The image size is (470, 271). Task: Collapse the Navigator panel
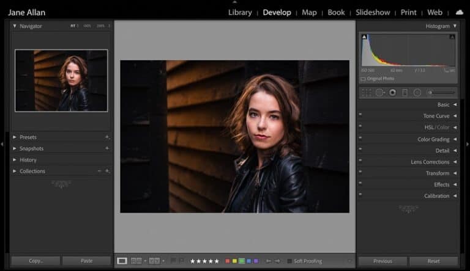pos(15,26)
